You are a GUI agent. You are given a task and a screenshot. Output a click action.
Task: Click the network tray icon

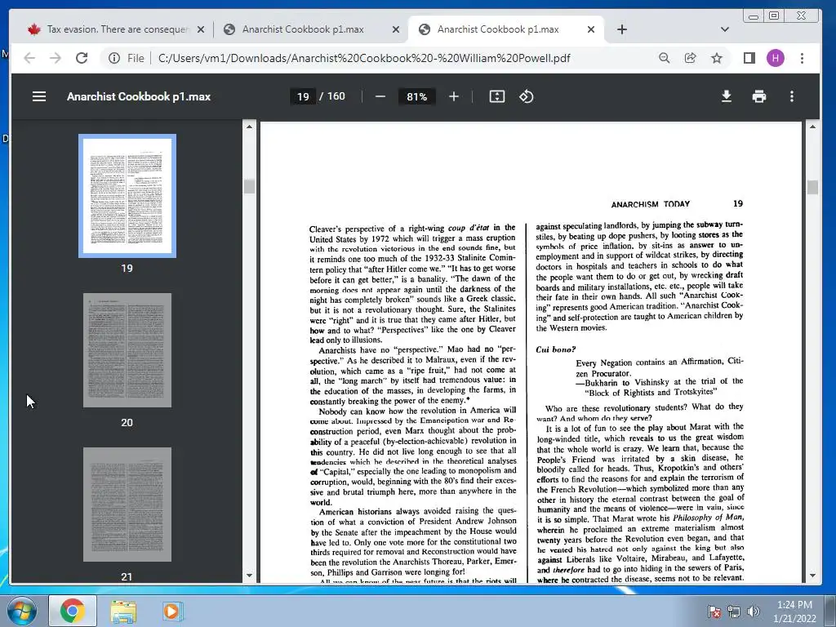734,611
